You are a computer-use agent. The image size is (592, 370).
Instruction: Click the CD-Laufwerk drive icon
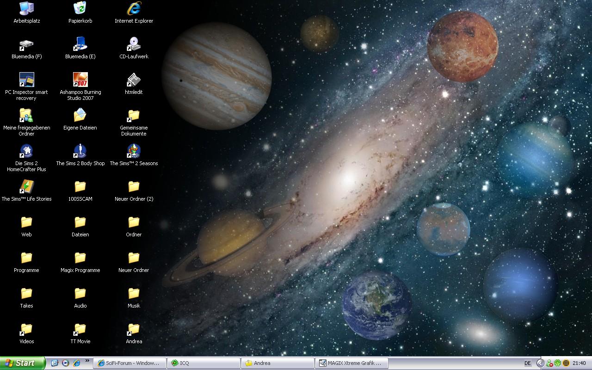point(134,44)
